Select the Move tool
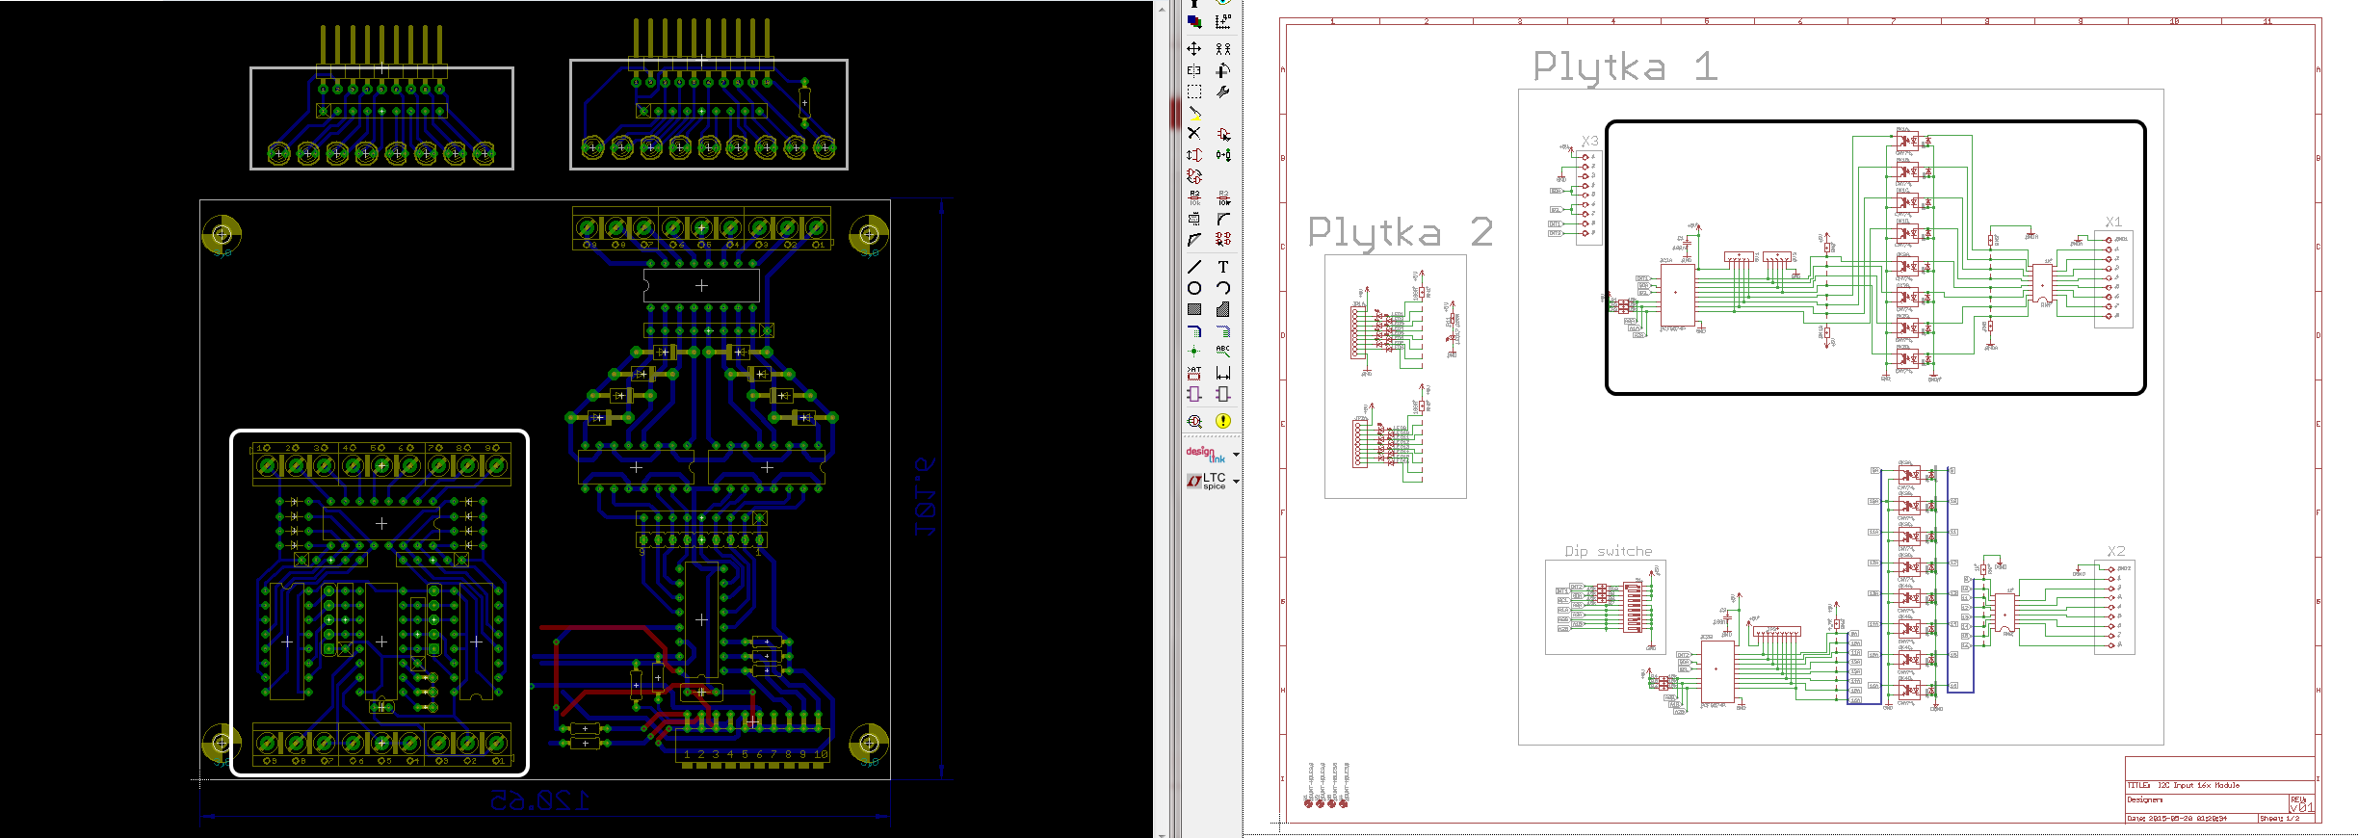 point(1194,48)
